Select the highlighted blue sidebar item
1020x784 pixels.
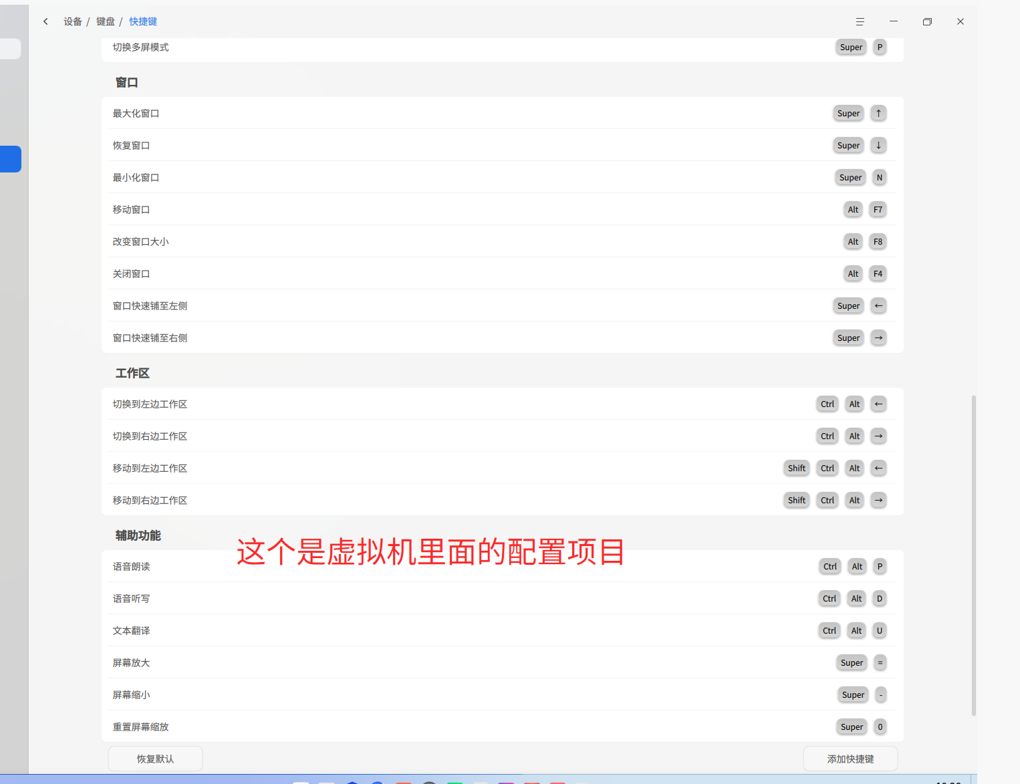click(x=11, y=159)
